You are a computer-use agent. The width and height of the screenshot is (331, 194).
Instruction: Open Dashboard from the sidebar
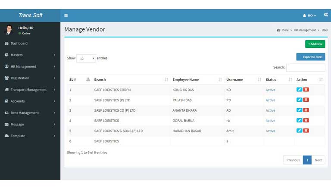tap(19, 43)
